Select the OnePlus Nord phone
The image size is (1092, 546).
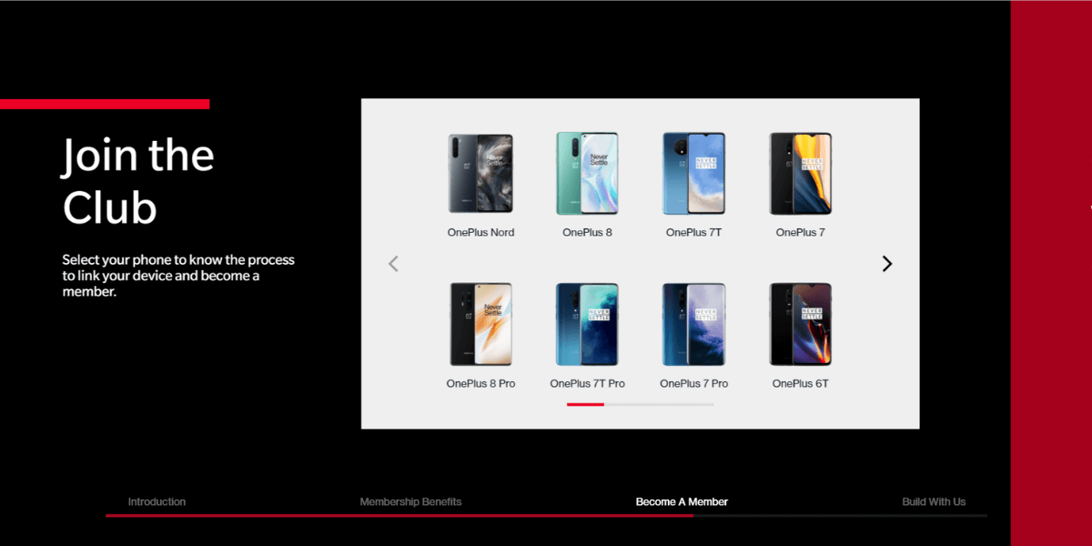[x=480, y=173]
